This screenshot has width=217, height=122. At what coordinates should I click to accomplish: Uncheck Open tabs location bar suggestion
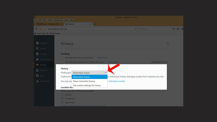62,102
